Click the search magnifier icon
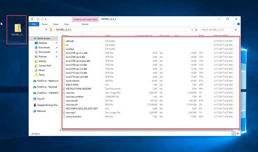Image resolution: width=258 pixels, height=152 pixels. click(x=236, y=30)
